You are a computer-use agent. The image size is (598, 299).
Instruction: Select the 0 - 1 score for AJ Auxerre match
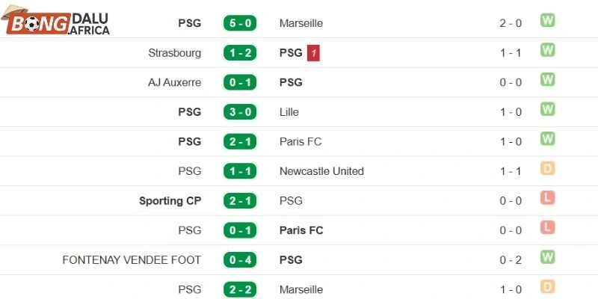[239, 82]
